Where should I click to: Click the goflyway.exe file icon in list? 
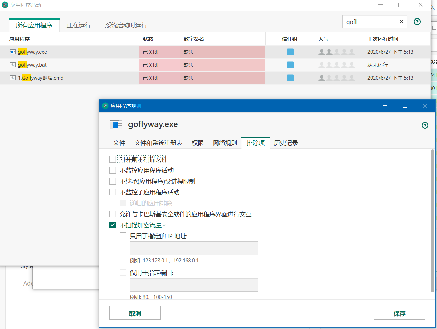coord(13,52)
